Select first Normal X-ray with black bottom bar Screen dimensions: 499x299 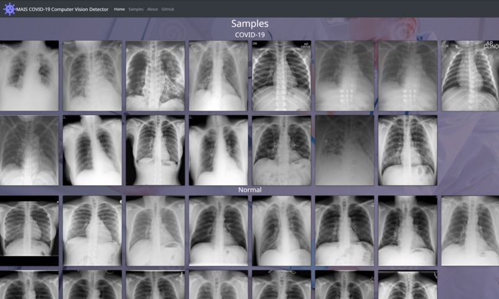pos(29,231)
